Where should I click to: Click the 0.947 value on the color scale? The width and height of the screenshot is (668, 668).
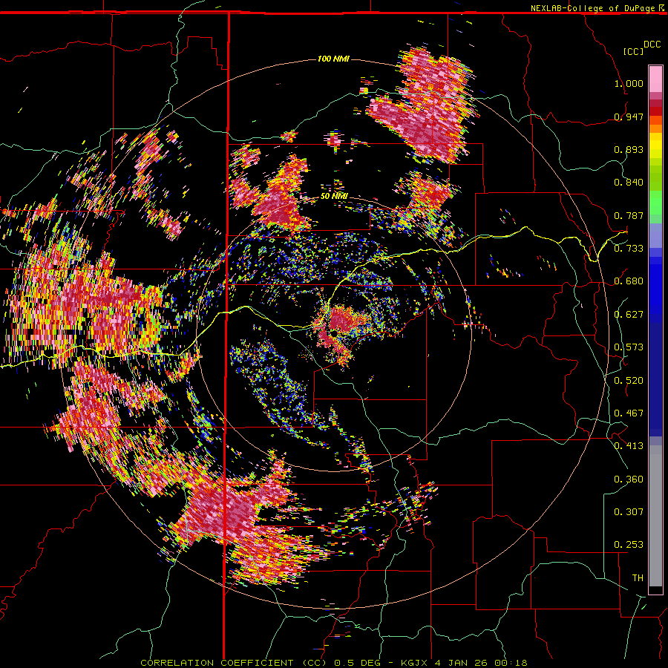tap(629, 117)
